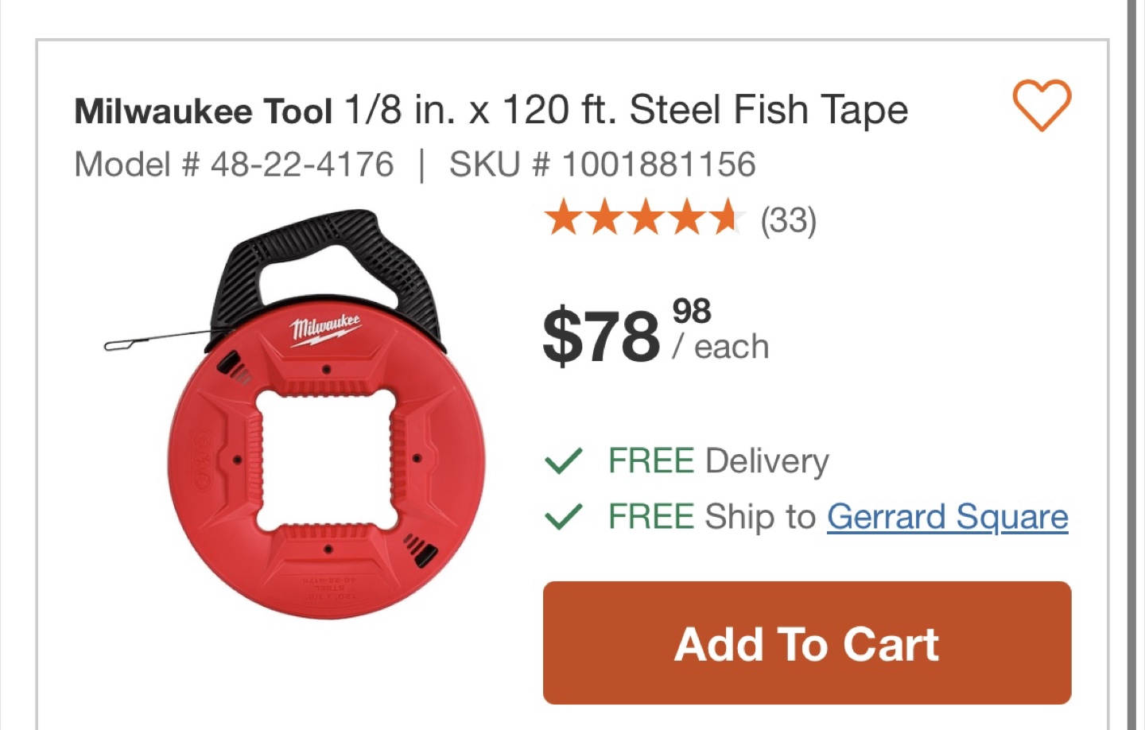Click the Model # 48-22-4176 text
Viewport: 1145px width, 730px height.
234,165
